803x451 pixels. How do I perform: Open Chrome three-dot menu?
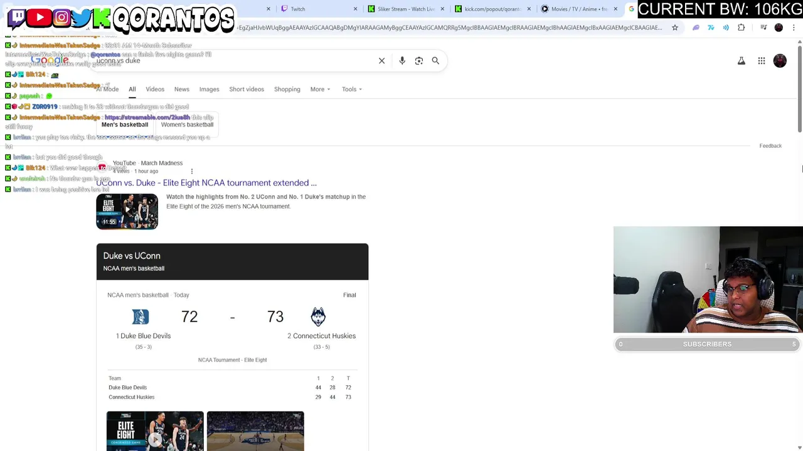tap(794, 28)
